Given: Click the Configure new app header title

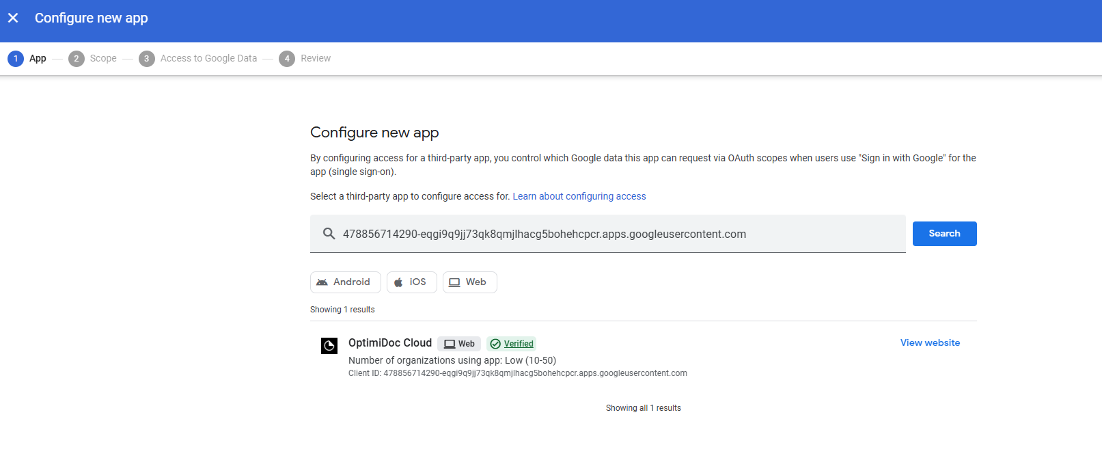Looking at the screenshot, I should tap(92, 18).
